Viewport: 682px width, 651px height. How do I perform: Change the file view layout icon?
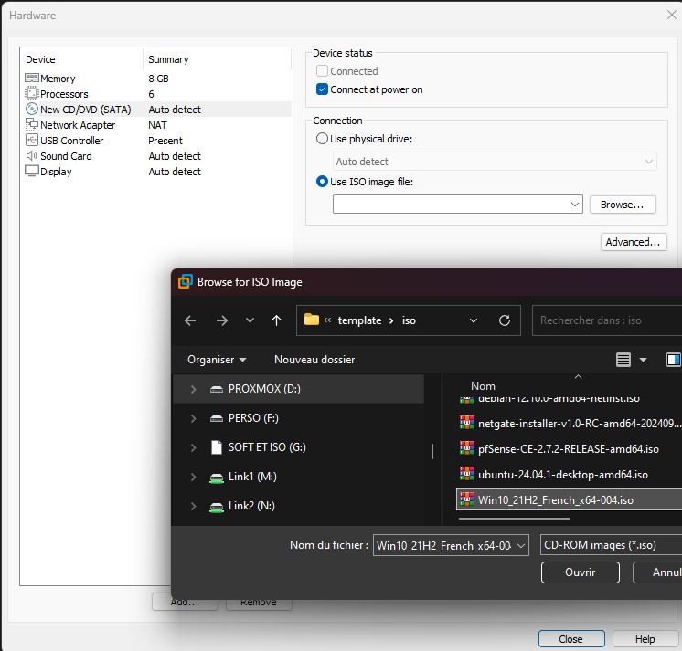point(623,360)
